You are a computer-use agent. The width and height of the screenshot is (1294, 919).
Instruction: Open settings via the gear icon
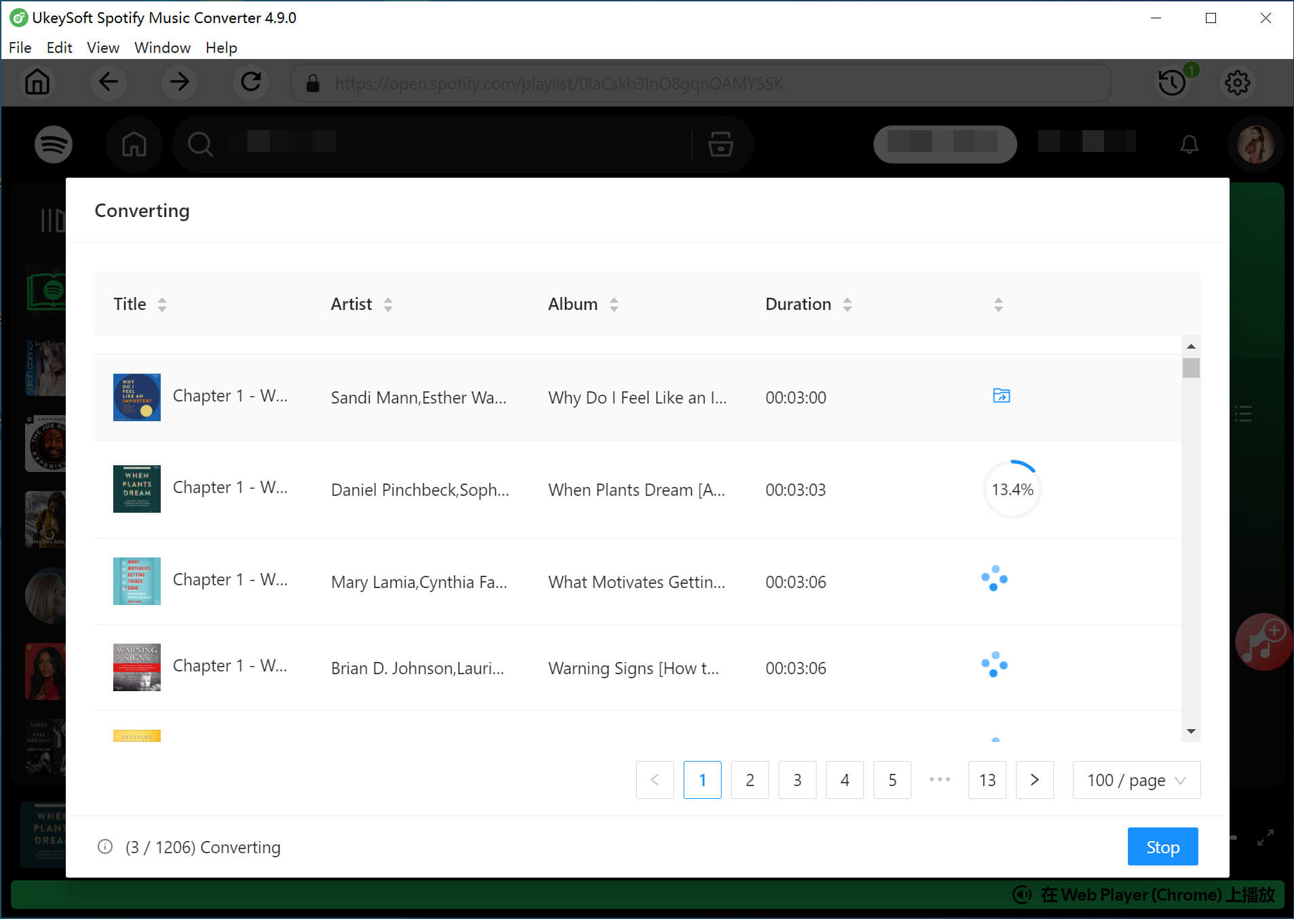1237,83
